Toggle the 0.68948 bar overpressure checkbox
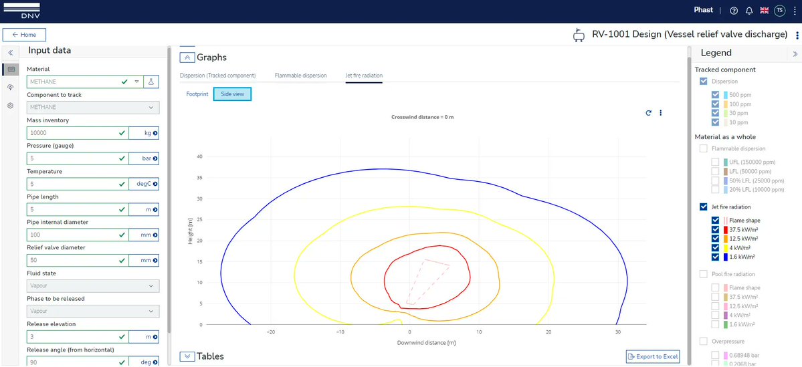Image resolution: width=802 pixels, height=367 pixels. click(716, 355)
